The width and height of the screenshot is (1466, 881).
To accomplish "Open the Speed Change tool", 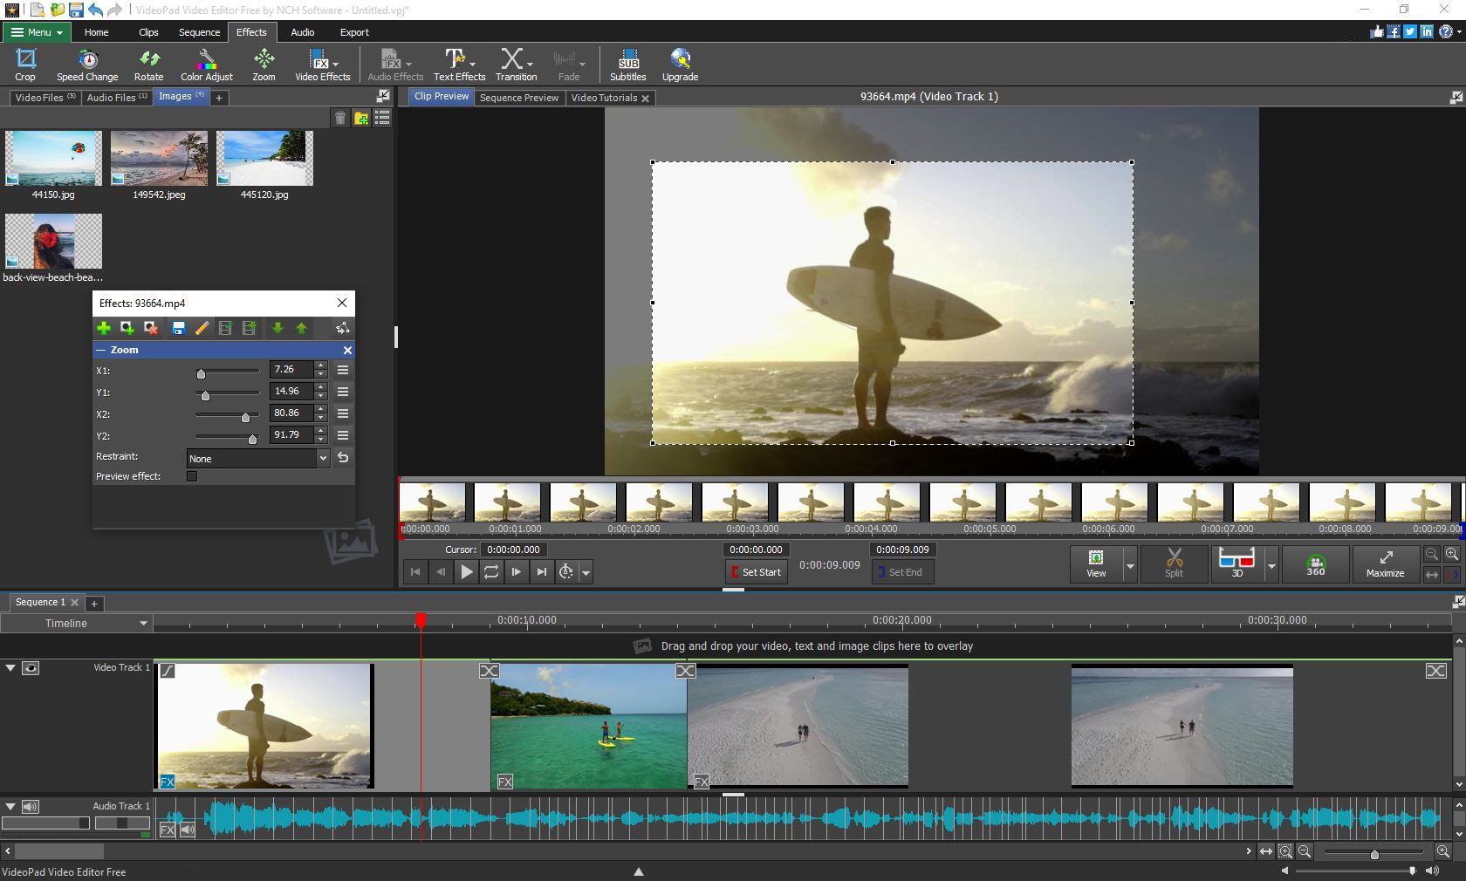I will pos(86,64).
